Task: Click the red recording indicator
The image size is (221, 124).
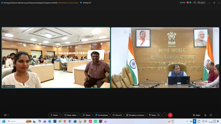Action: point(188,3)
